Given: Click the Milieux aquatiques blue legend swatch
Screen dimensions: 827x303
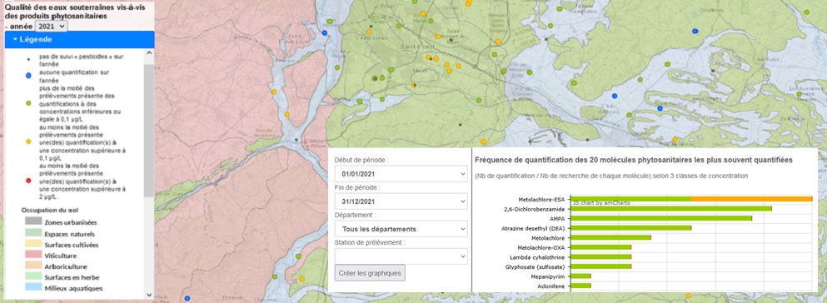Looking at the screenshot, I should [33, 288].
